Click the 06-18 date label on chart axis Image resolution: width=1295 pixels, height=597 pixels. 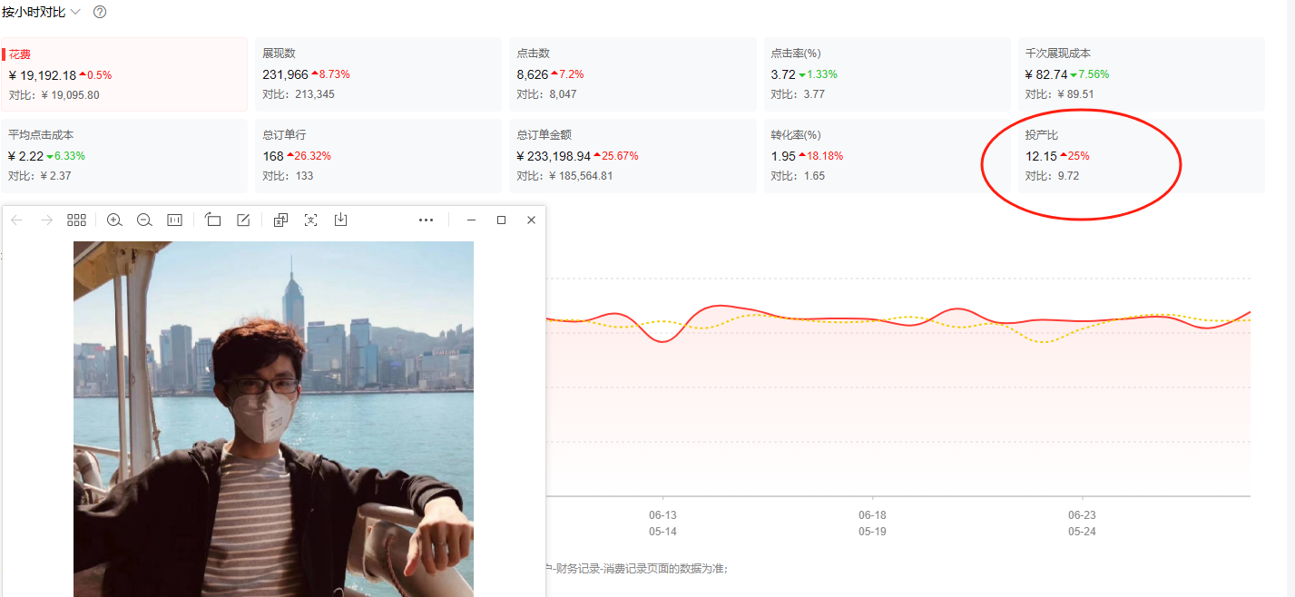coord(871,514)
